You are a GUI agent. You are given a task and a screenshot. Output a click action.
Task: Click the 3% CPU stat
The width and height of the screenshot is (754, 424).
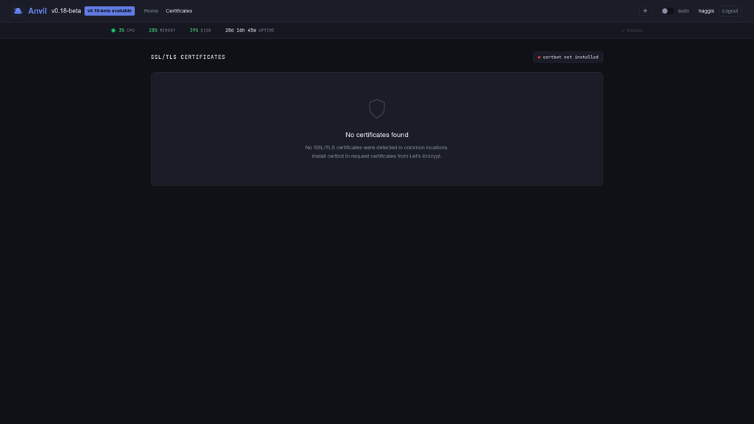127,30
